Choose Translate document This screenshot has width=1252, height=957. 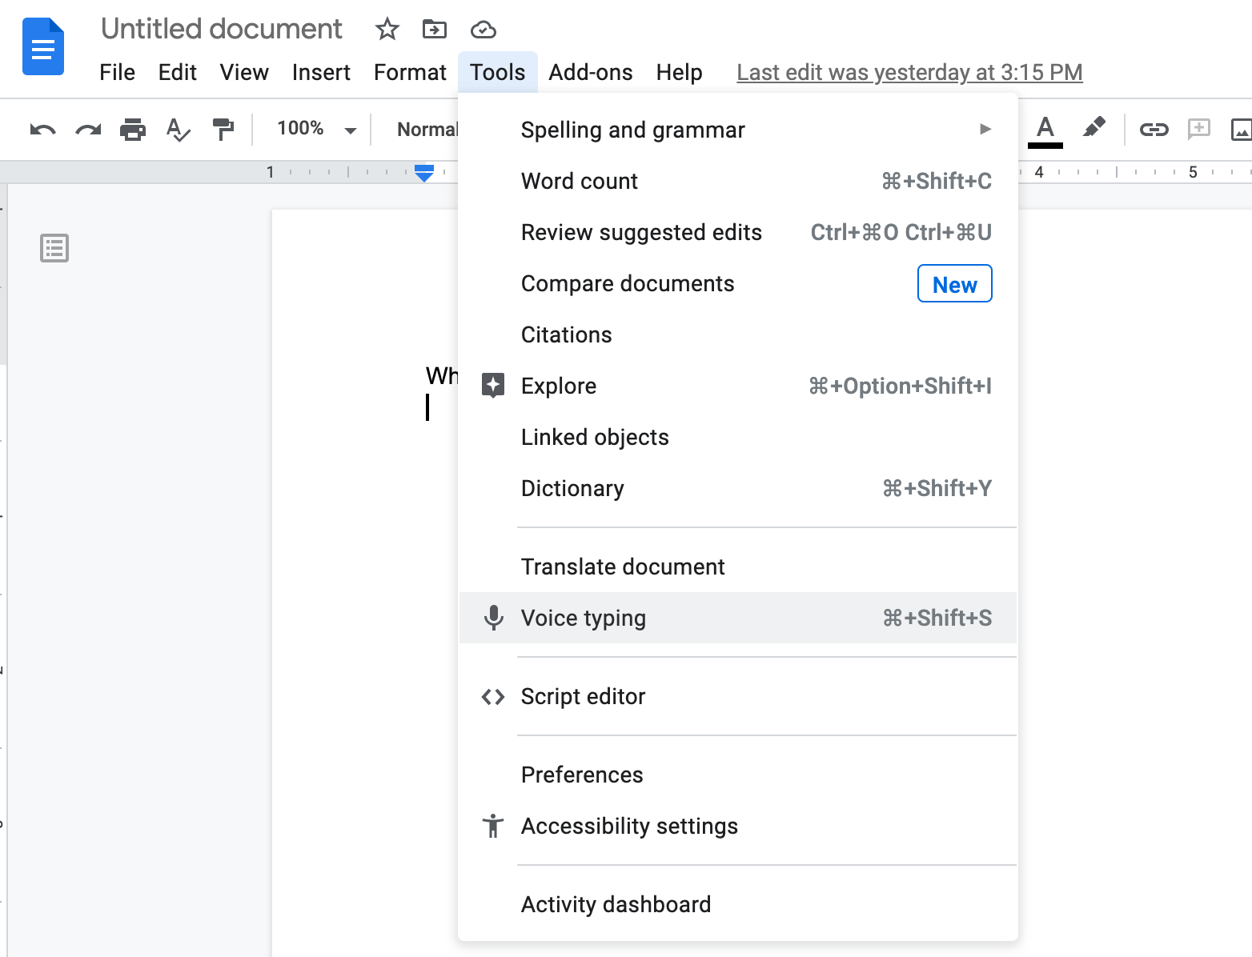pos(737,567)
